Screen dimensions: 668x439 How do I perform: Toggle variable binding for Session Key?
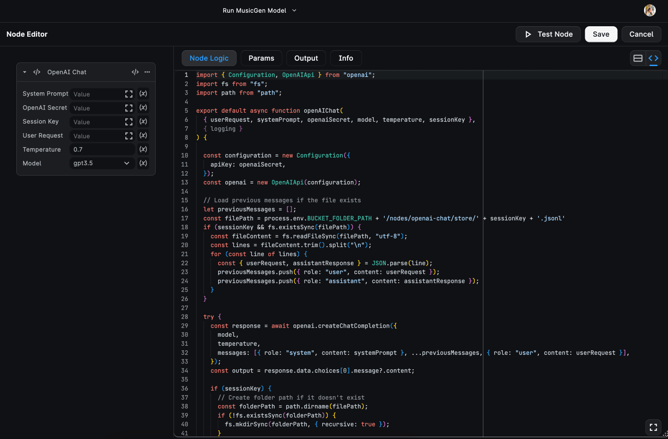tap(143, 121)
